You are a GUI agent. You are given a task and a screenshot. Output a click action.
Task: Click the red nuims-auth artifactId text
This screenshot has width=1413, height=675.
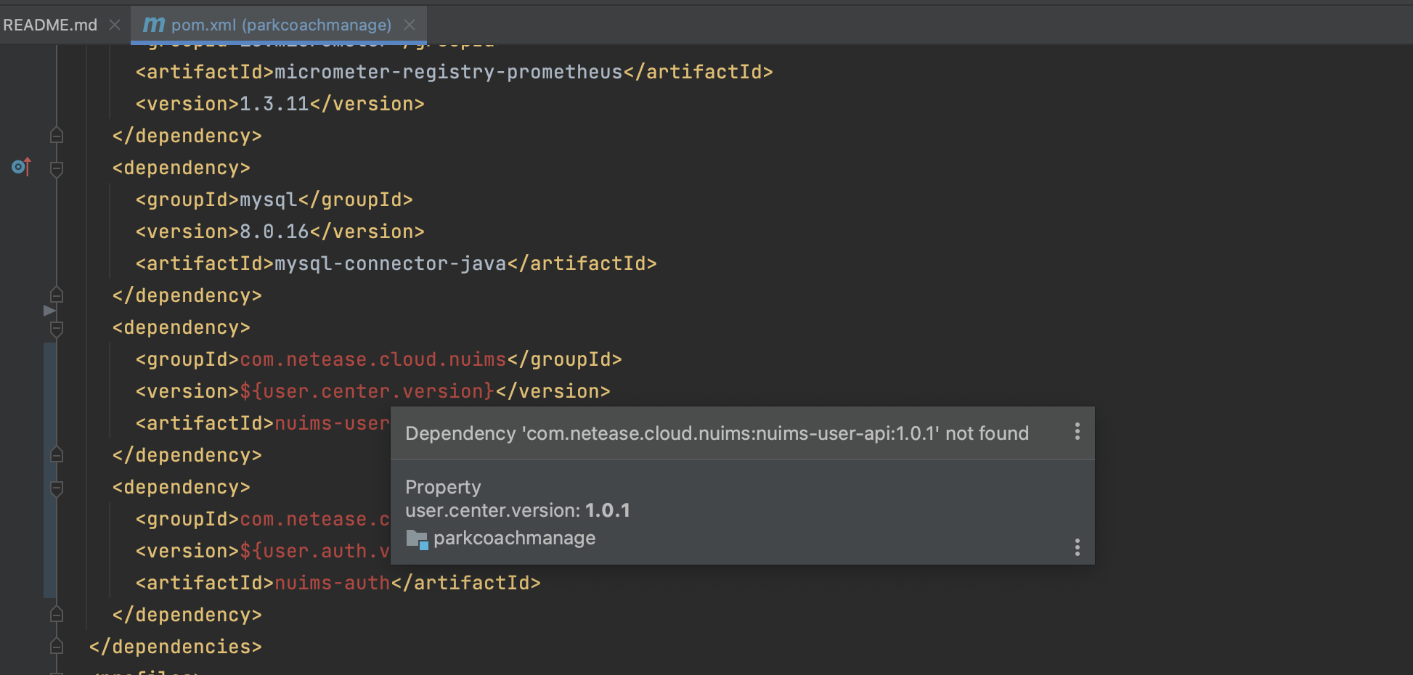333,583
